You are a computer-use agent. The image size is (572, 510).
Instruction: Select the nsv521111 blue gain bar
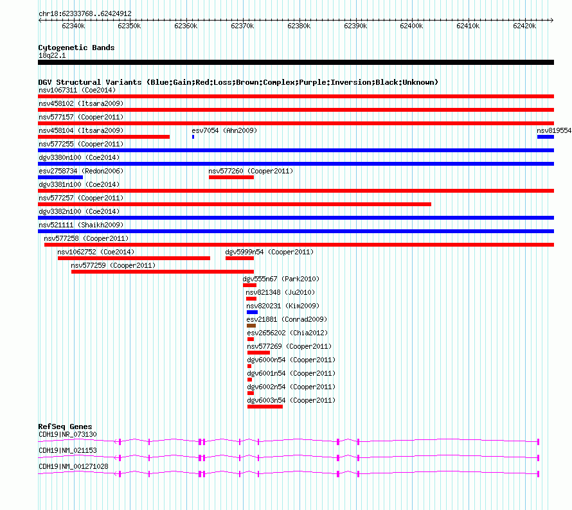click(x=296, y=231)
